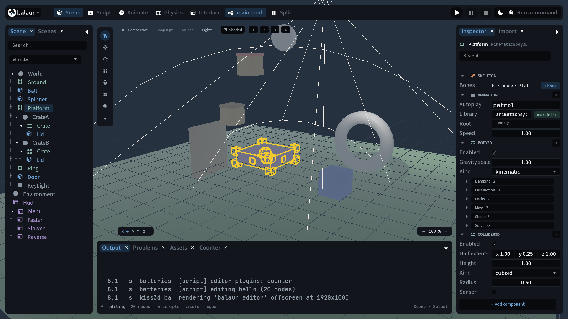Open the collider Kind cuboid dropdown
Screen dimensions: 568x319
click(x=526, y=273)
